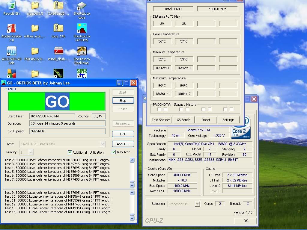Open the memset3.5 folder icon
307x230 pixels.
(35, 8)
